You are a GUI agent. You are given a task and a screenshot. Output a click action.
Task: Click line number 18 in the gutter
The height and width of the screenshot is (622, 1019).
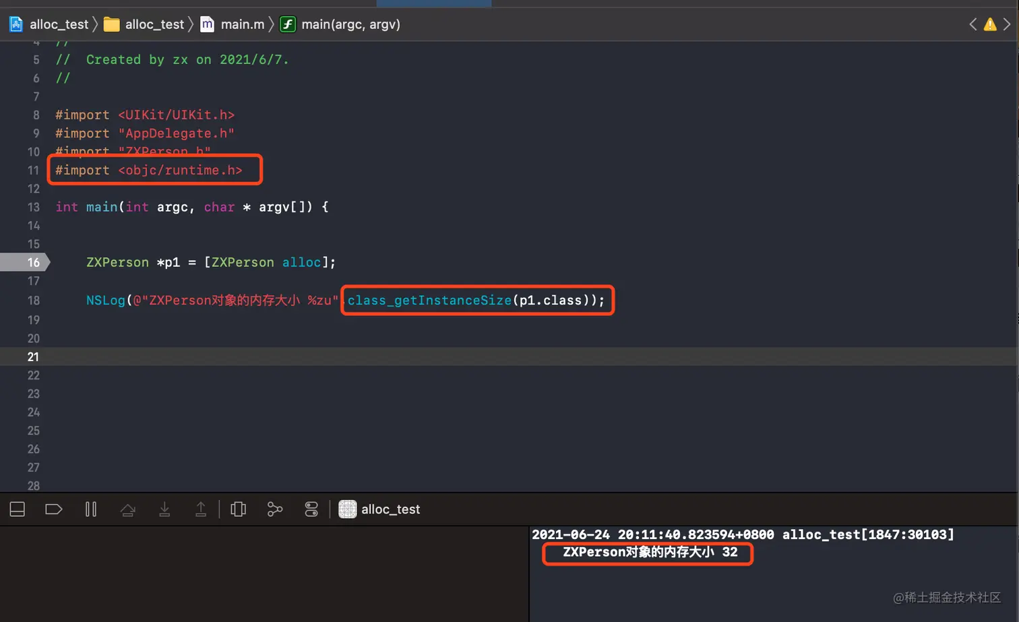(x=34, y=301)
